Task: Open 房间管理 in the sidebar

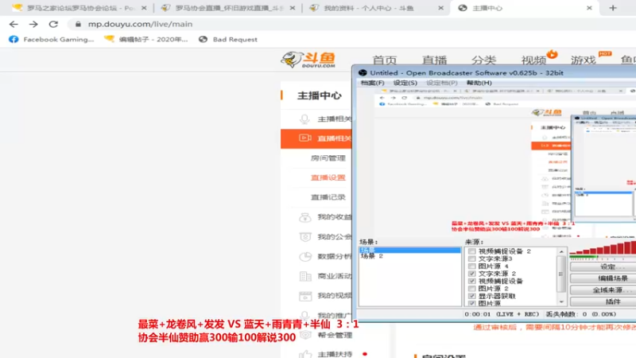Action: point(328,158)
